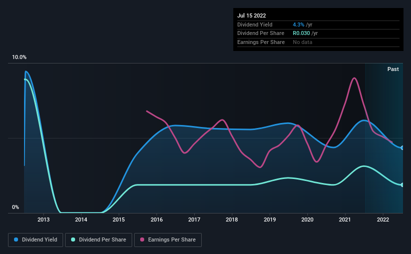Toggle the Dividend Yield legend button
Screen dimensions: 411x254
(36, 240)
